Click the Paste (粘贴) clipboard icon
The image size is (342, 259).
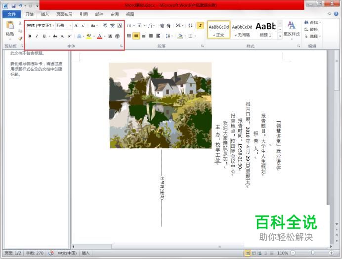(x=10, y=25)
